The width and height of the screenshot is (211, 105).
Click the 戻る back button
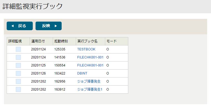tap(20, 26)
